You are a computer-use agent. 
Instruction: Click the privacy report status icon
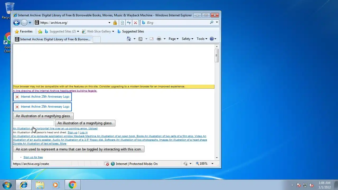click(x=185, y=164)
